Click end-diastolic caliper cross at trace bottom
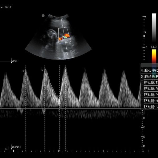The width and height of the screenshot is (158, 158). coord(59,103)
